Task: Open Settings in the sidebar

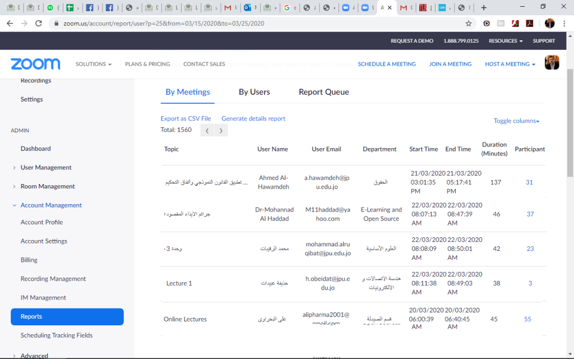Action: tap(31, 99)
